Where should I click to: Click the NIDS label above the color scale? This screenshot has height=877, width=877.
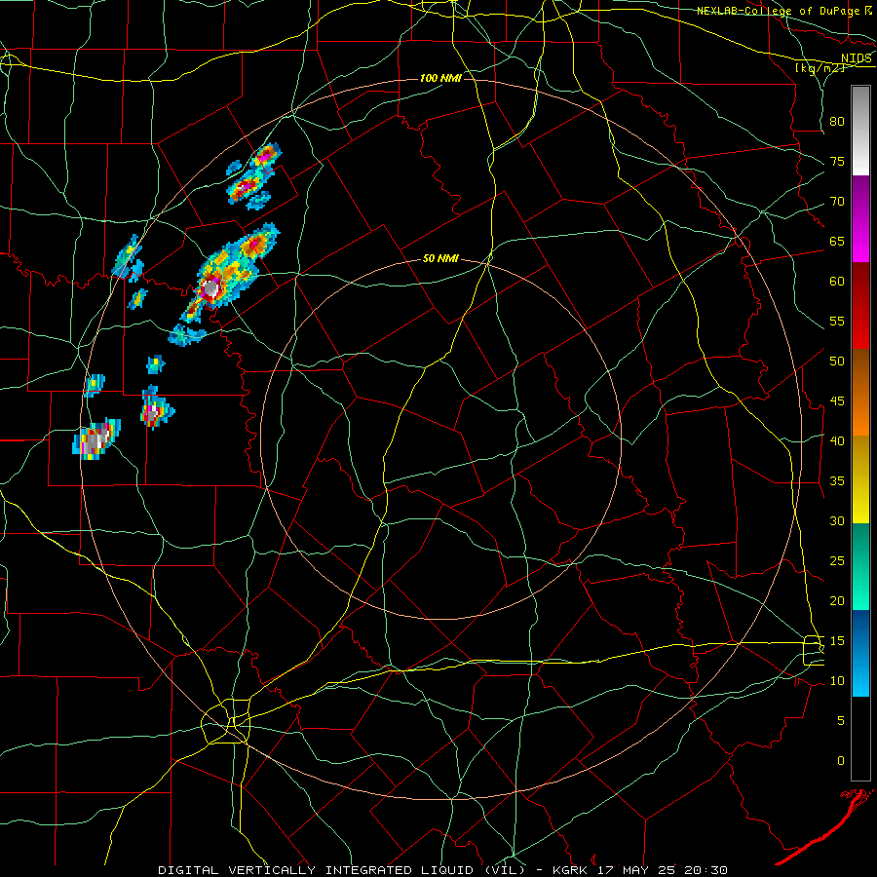[x=857, y=58]
